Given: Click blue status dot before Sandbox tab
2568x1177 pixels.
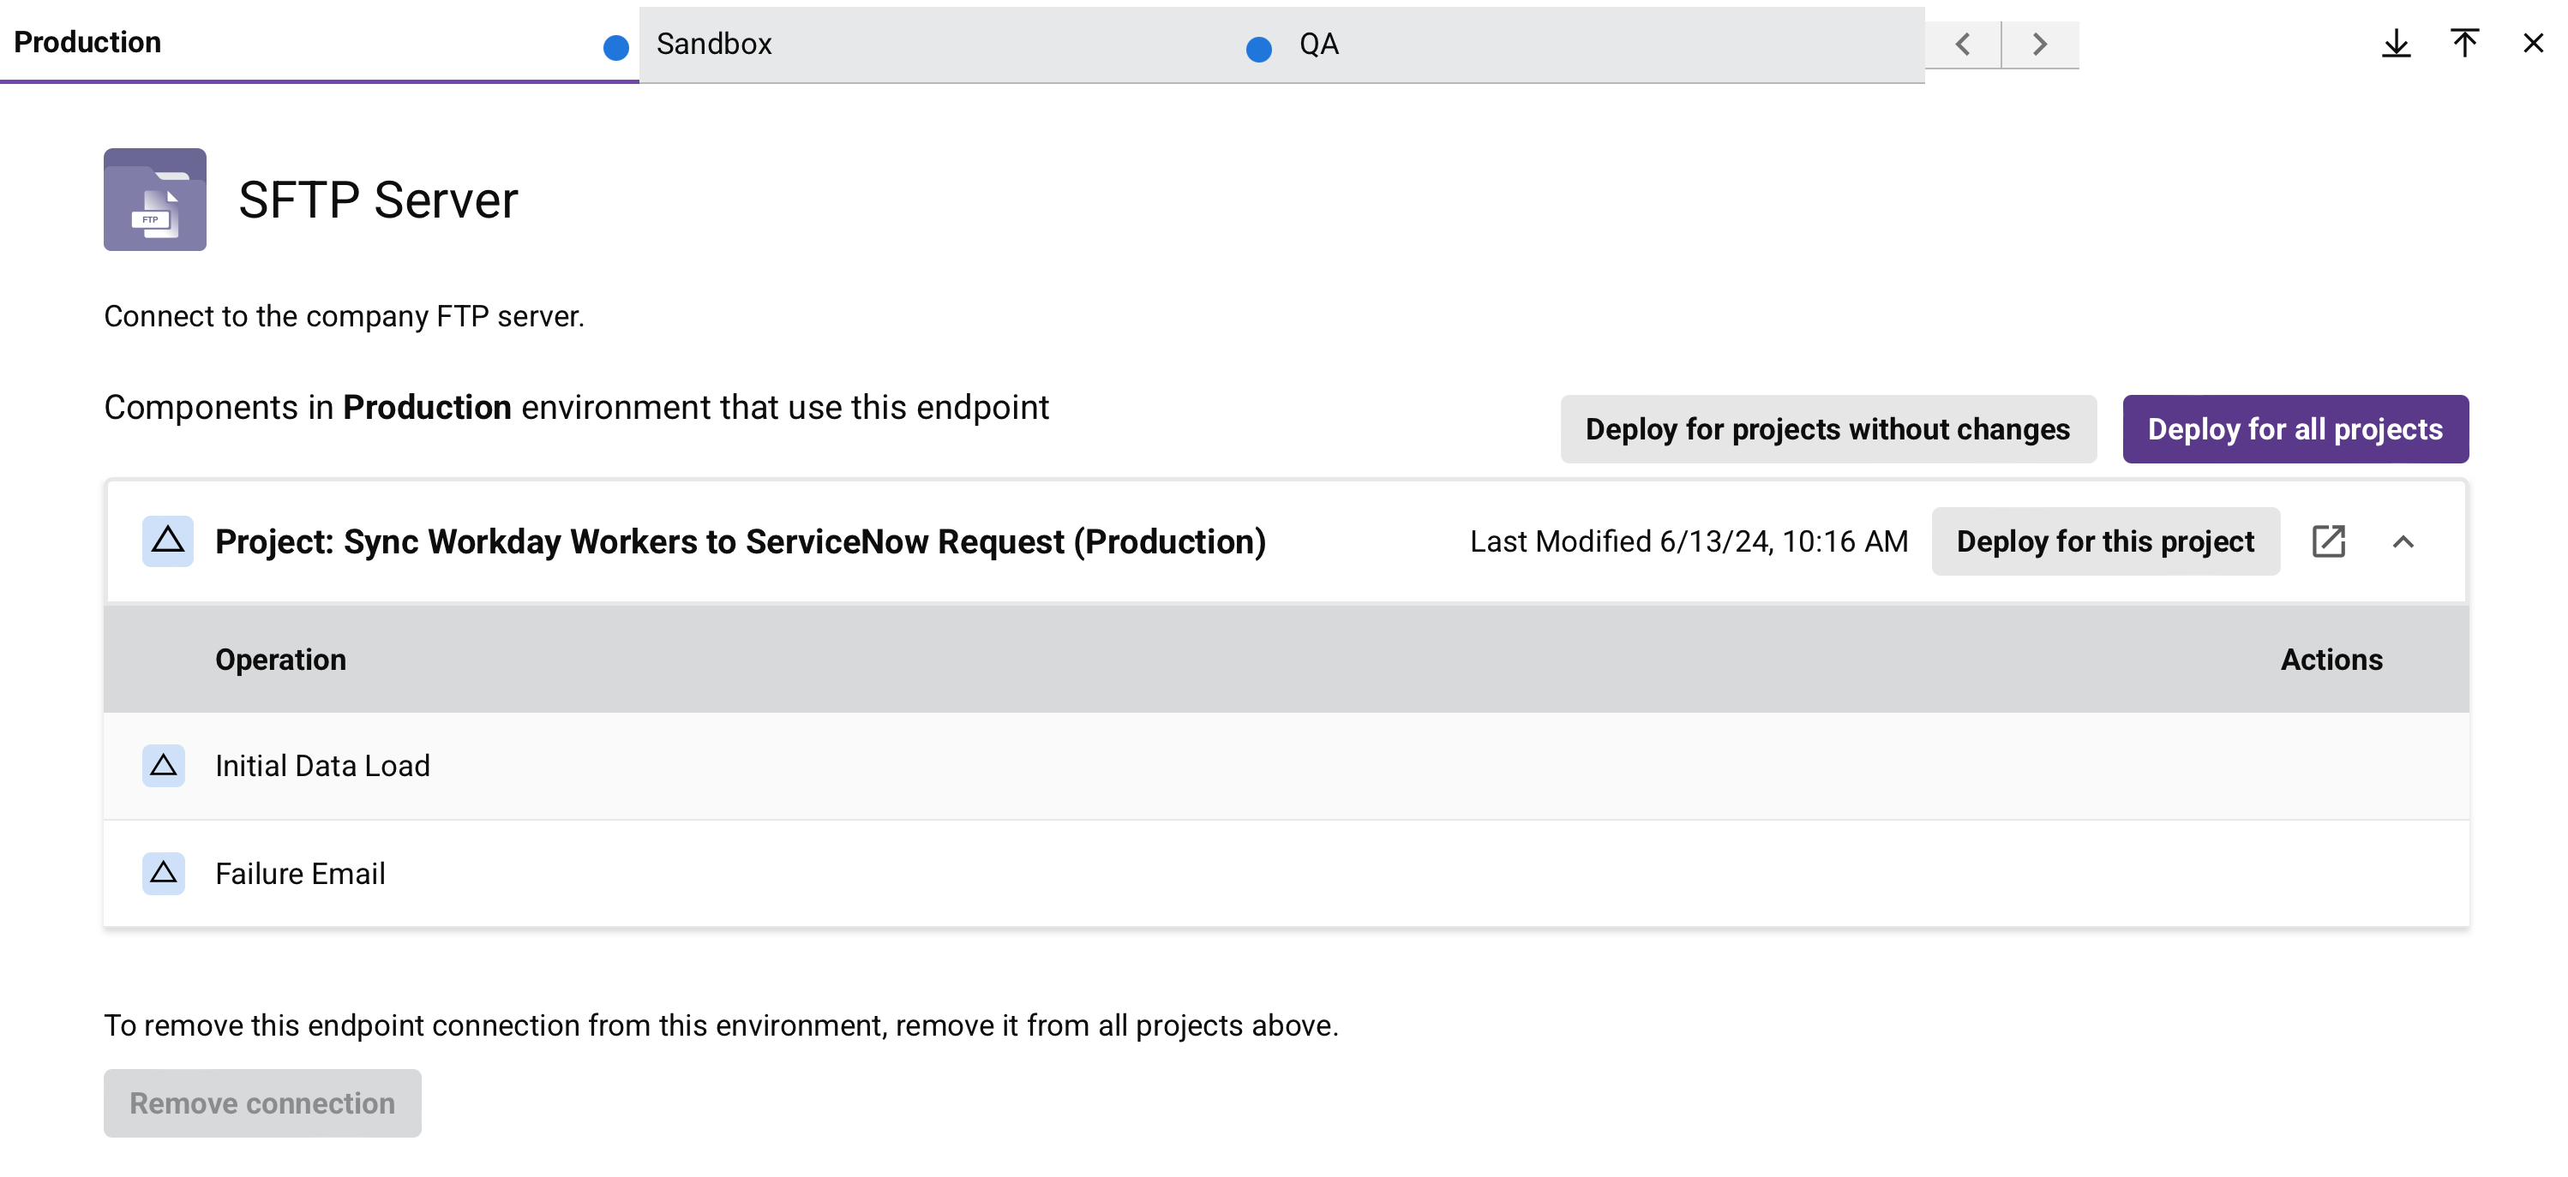Looking at the screenshot, I should pos(616,48).
